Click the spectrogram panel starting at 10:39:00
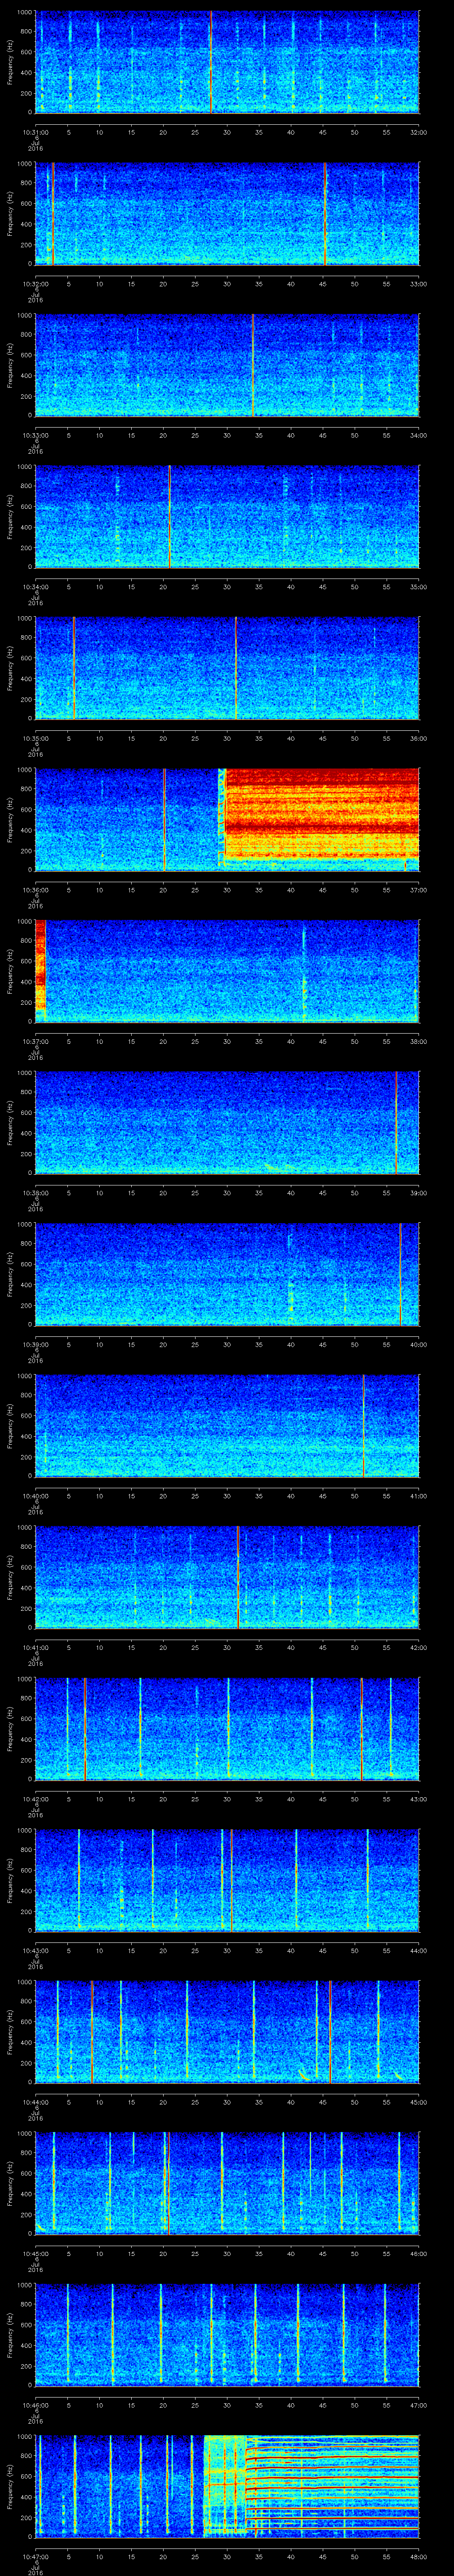454x2576 pixels. [x=227, y=1274]
